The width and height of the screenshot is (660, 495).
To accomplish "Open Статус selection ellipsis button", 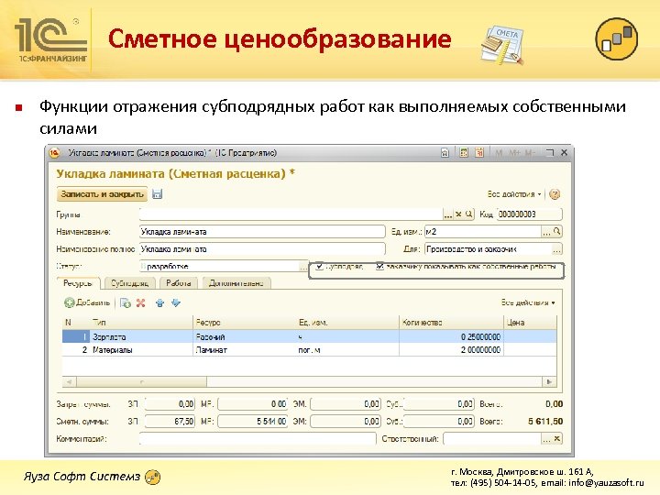I will pyautogui.click(x=303, y=267).
